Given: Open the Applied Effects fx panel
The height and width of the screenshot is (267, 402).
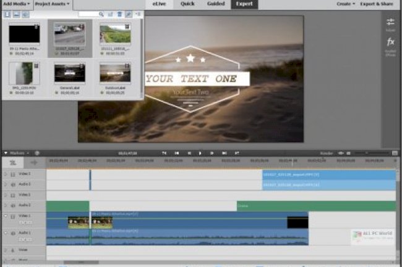Looking at the screenshot, I should (x=390, y=43).
